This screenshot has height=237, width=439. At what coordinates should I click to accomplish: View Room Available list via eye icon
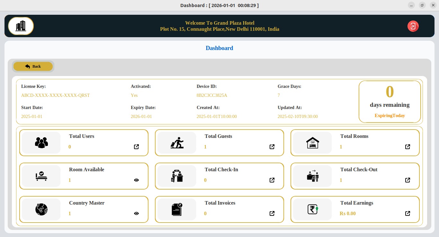[x=136, y=180]
